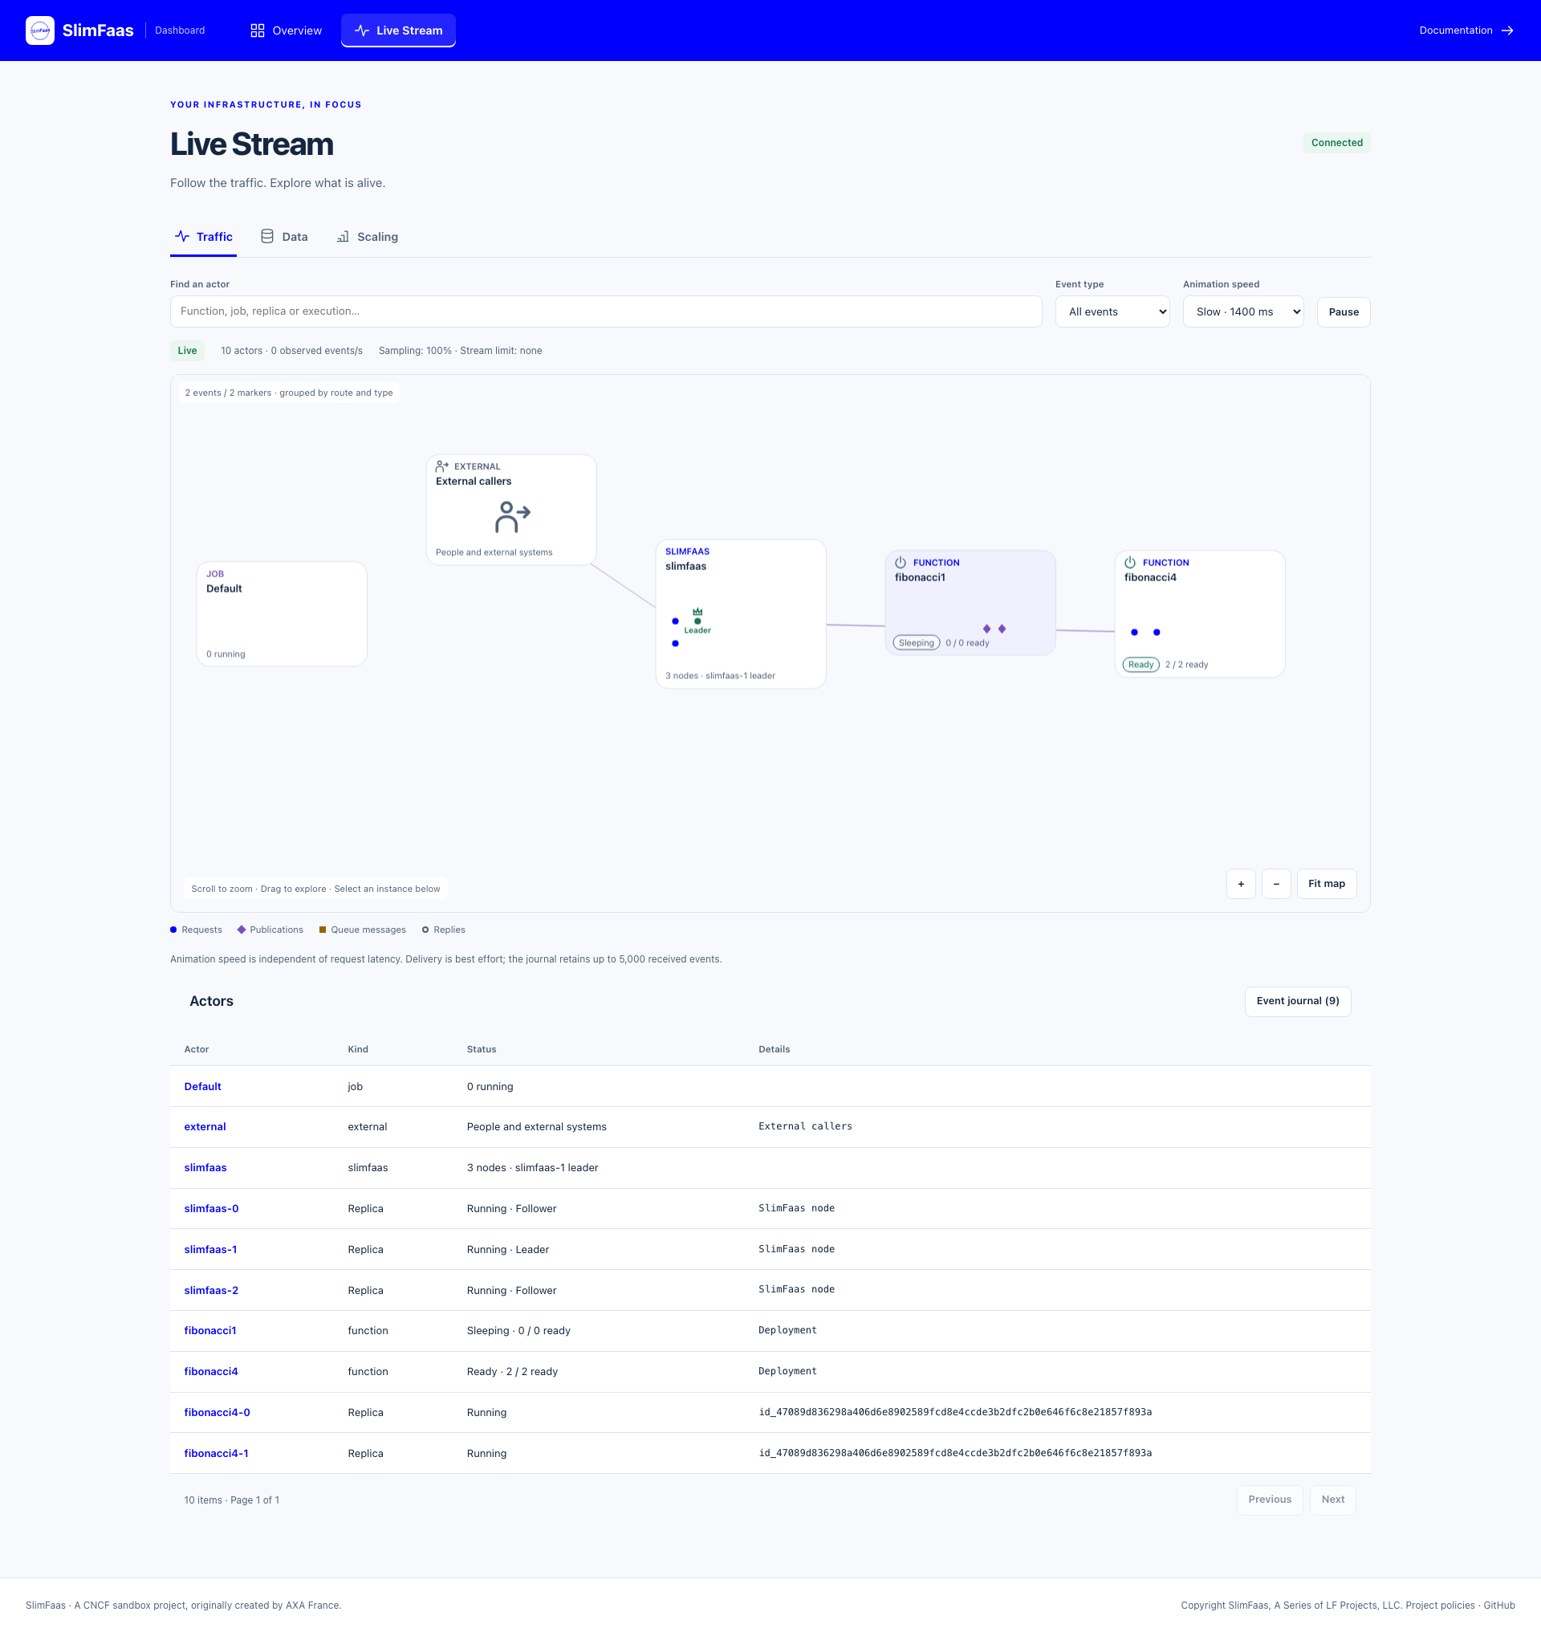Screen dimensions: 1541x1632
Task: Click the slimfaas Leader crown icon
Action: point(697,612)
